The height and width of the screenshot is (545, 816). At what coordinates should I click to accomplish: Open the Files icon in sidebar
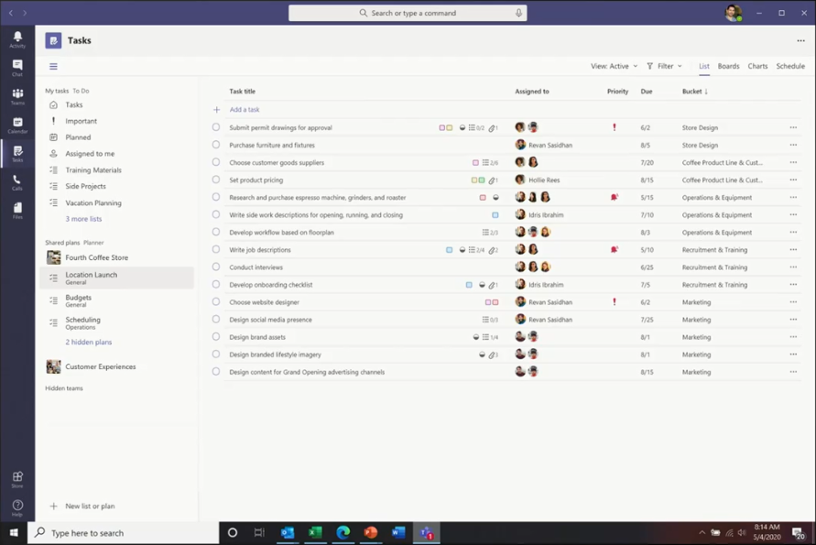[17, 211]
